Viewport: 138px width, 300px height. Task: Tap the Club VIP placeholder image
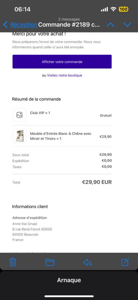tap(19, 115)
